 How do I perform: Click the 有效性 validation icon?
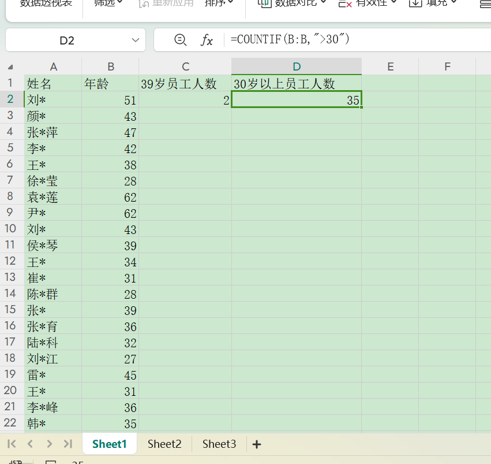tap(346, 3)
